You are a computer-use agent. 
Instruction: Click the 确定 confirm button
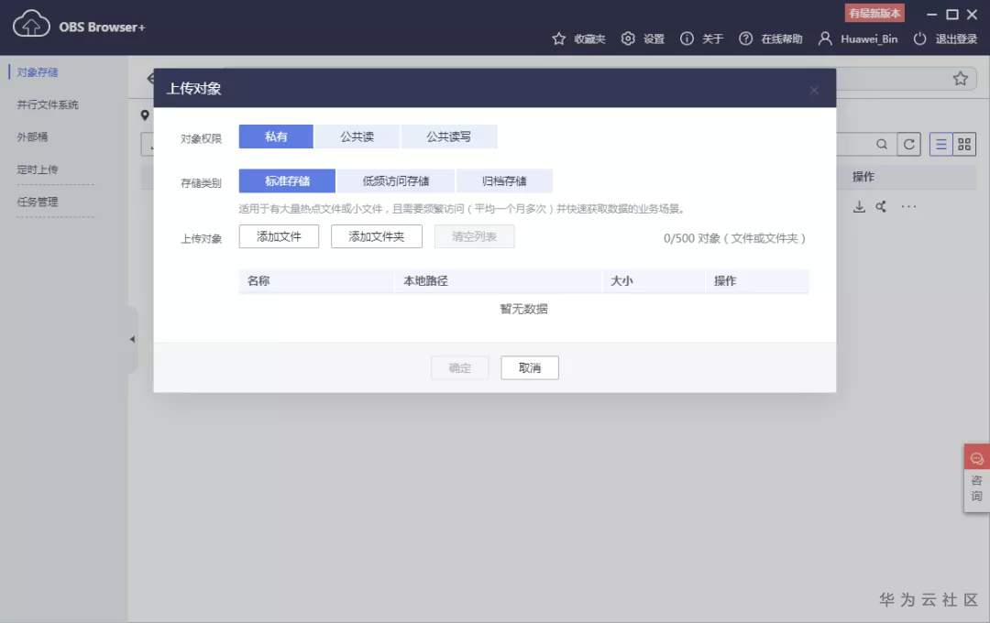tap(459, 368)
